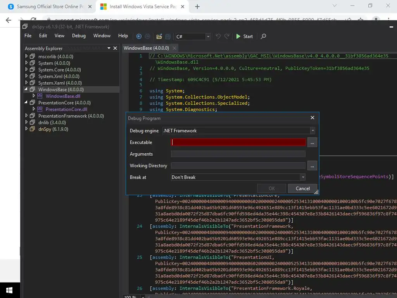Expand the PresentationFramework assembly node

[x=26, y=115]
